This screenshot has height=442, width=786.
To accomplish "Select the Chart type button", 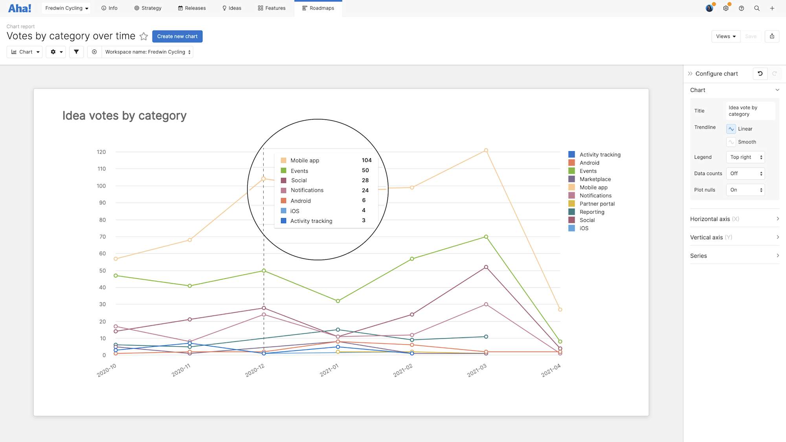I will point(24,51).
